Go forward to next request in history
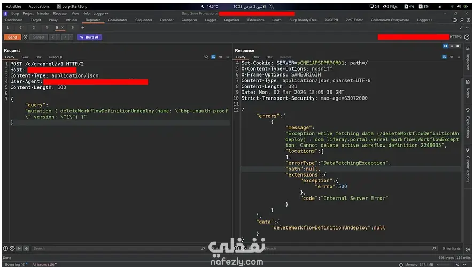This screenshot has height=267, width=473. click(65, 37)
